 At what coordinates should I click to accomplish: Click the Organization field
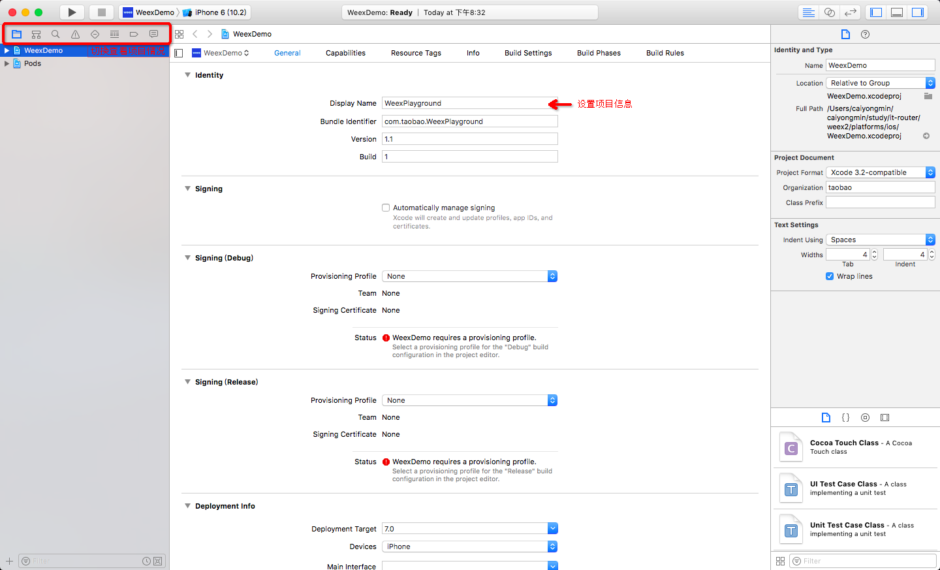(x=881, y=187)
